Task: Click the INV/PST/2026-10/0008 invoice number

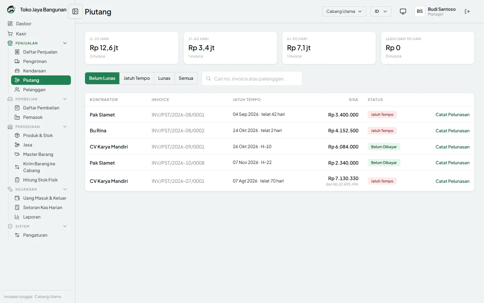Action: 178,163
